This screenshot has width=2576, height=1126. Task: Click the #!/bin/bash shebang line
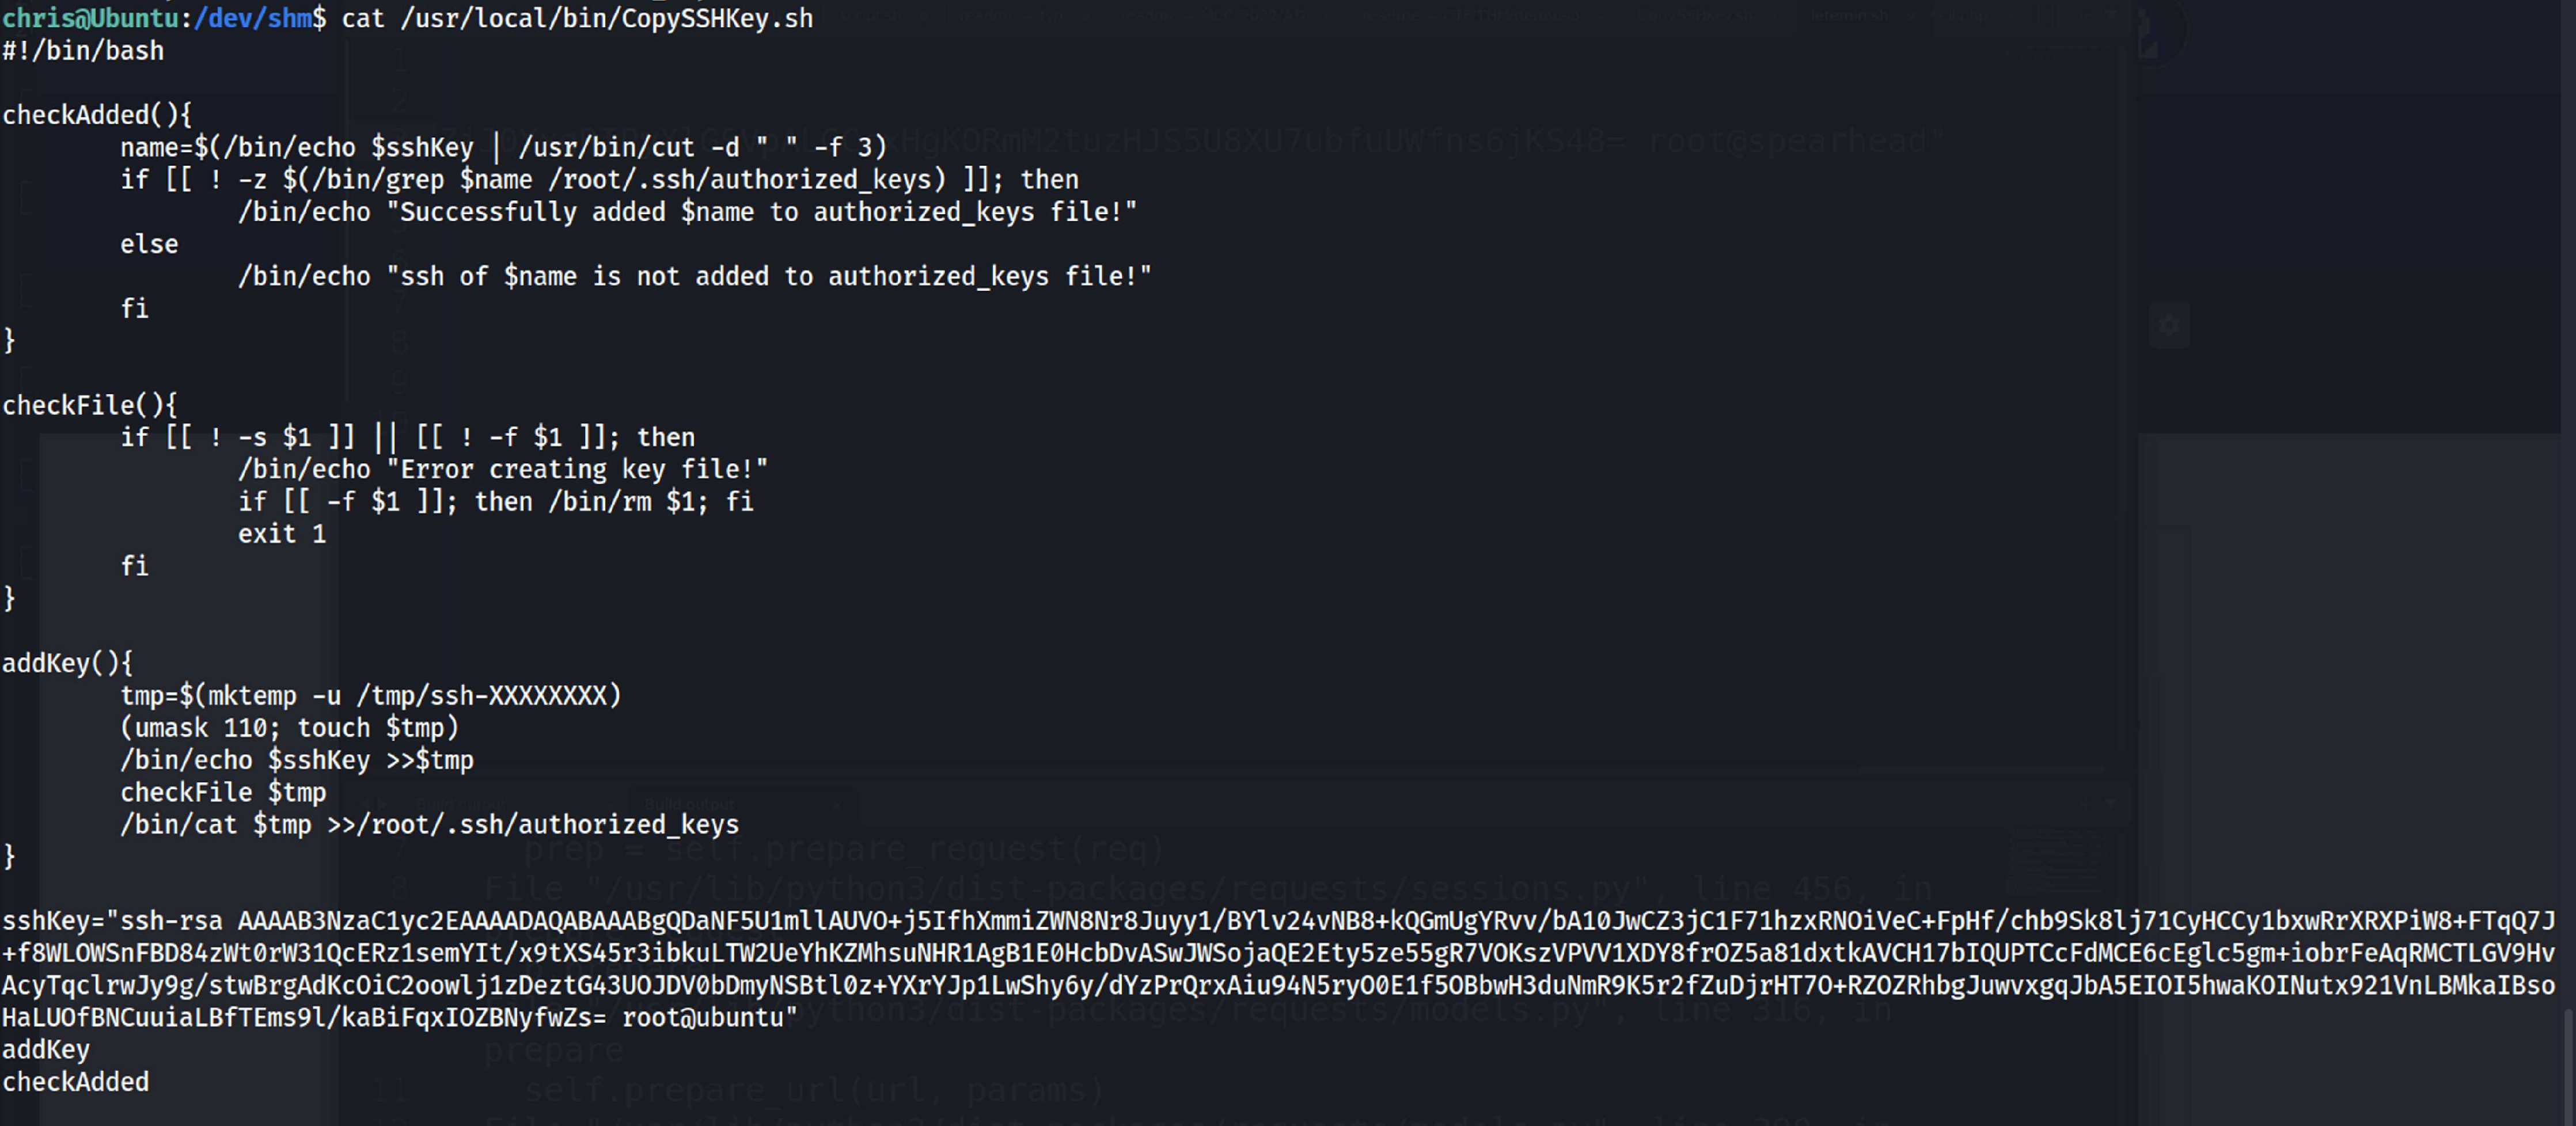pyautogui.click(x=83, y=51)
